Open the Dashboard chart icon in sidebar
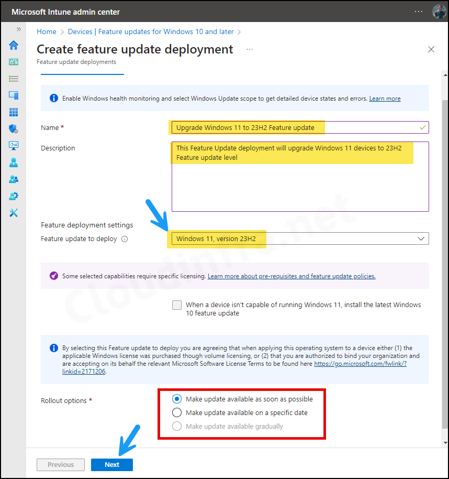The height and width of the screenshot is (479, 449). 14,62
